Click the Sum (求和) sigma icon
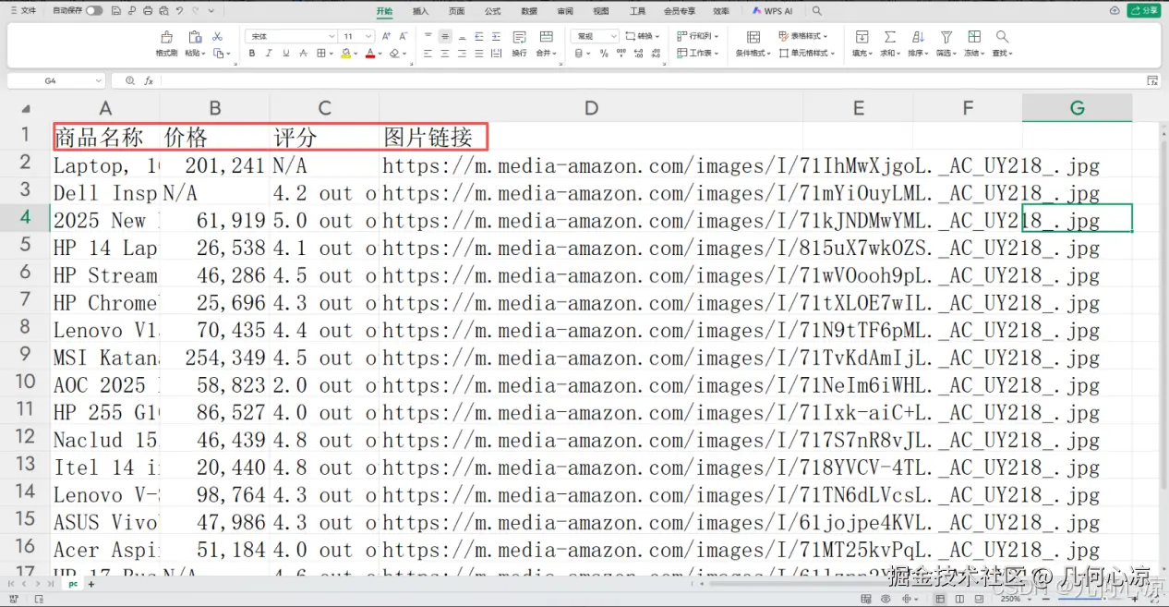Screen dimensions: 1169x607 click(889, 37)
